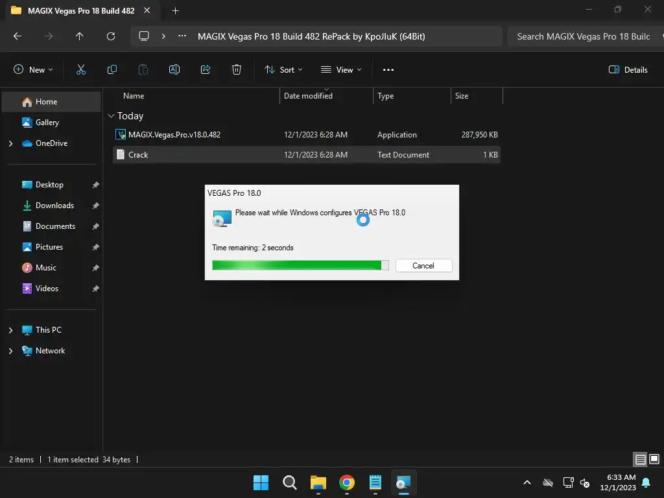Open File Explorer from taskbar
664x498 pixels.
318,482
